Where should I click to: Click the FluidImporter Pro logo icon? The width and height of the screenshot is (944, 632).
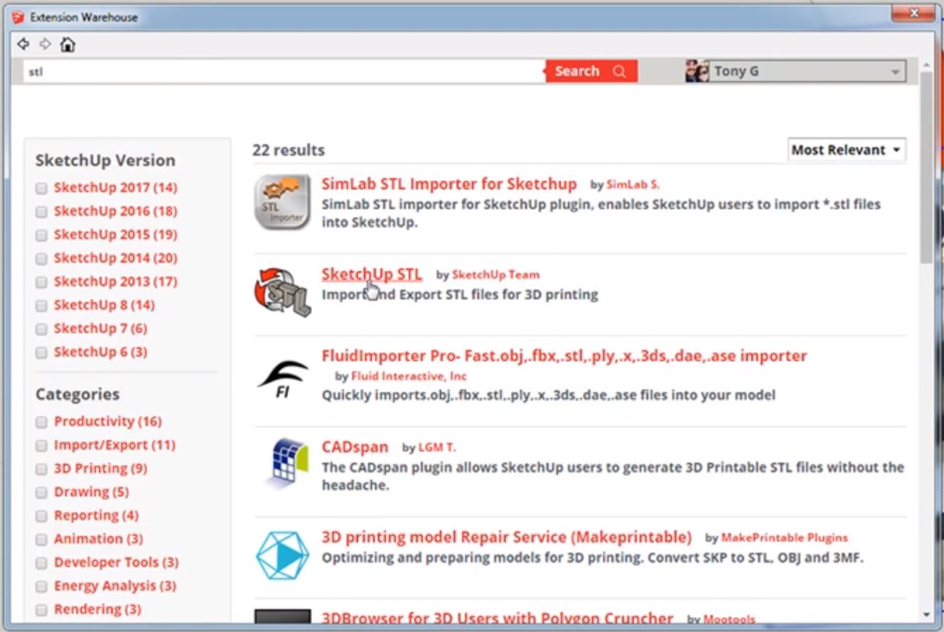pyautogui.click(x=282, y=378)
